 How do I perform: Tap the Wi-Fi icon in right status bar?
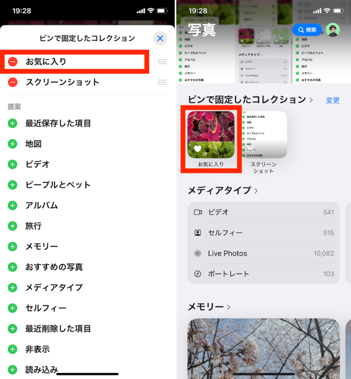[x=327, y=11]
